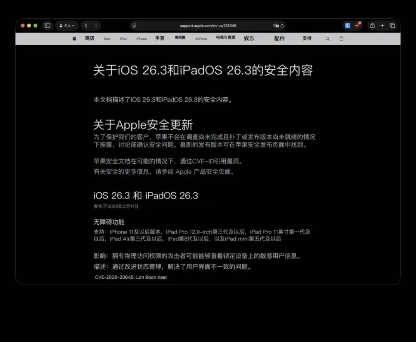Image resolution: width=416 pixels, height=342 pixels.
Task: Open the AirPods navigation item
Action: click(201, 39)
